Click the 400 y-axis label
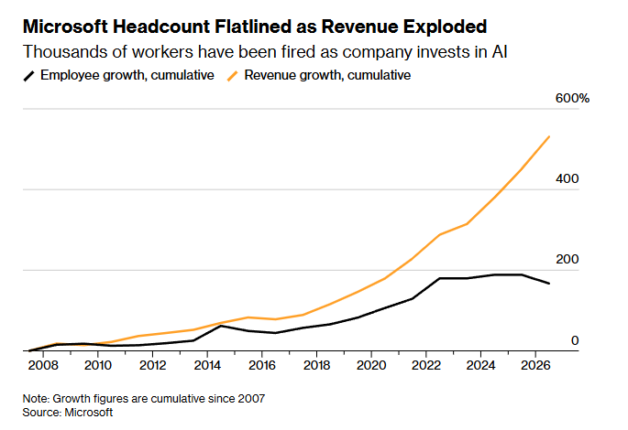 567,178
